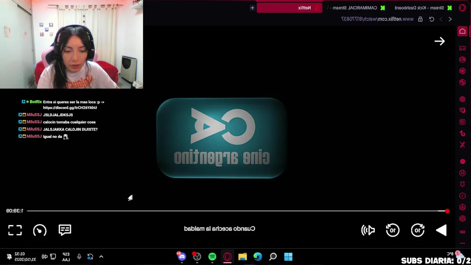
Task: Click chat message JSLDJALJDKSJS
Action: pyautogui.click(x=58, y=115)
